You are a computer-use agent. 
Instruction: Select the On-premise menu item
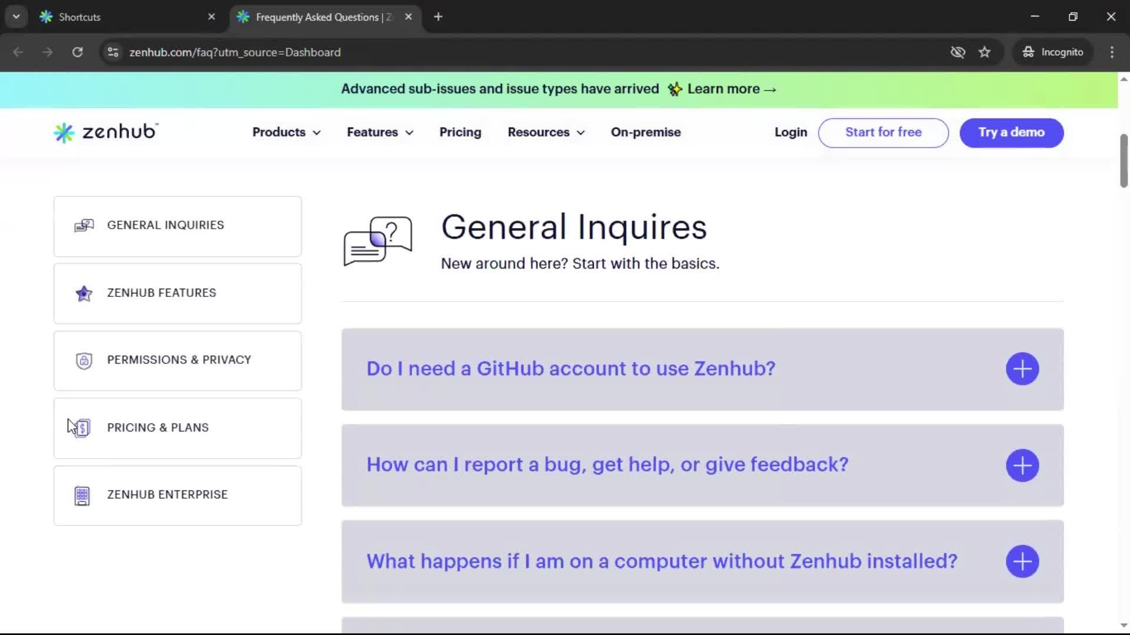(646, 132)
